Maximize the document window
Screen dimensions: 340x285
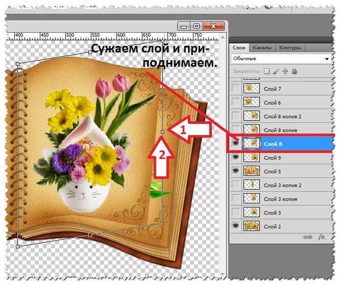point(197,26)
